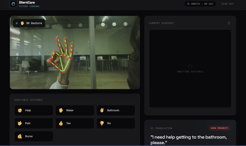Click the AVAILABLE GESTURES heading
This screenshot has width=246, height=146.
point(28,100)
